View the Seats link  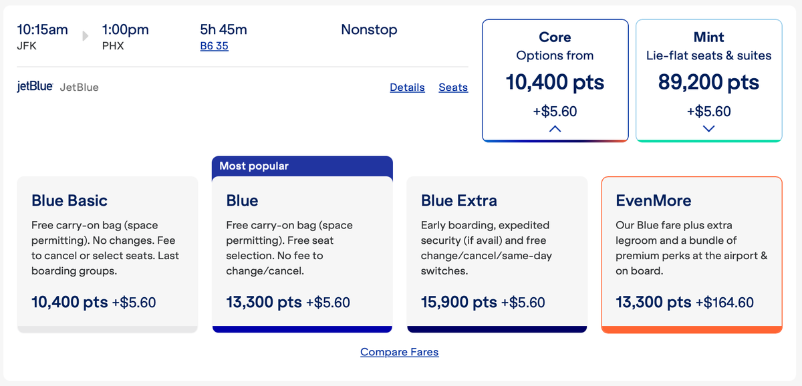(453, 87)
